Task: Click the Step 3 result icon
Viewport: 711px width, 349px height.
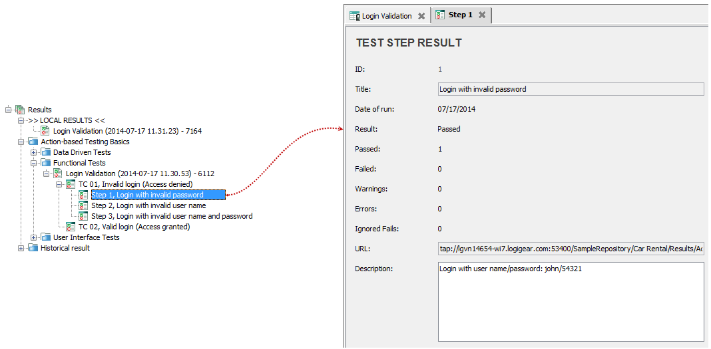Action: coord(83,216)
